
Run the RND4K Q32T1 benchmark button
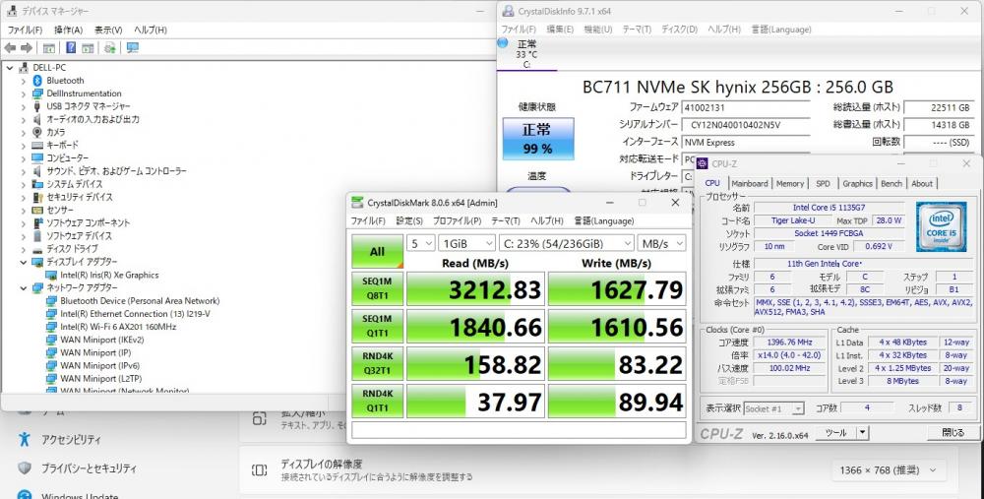click(377, 363)
